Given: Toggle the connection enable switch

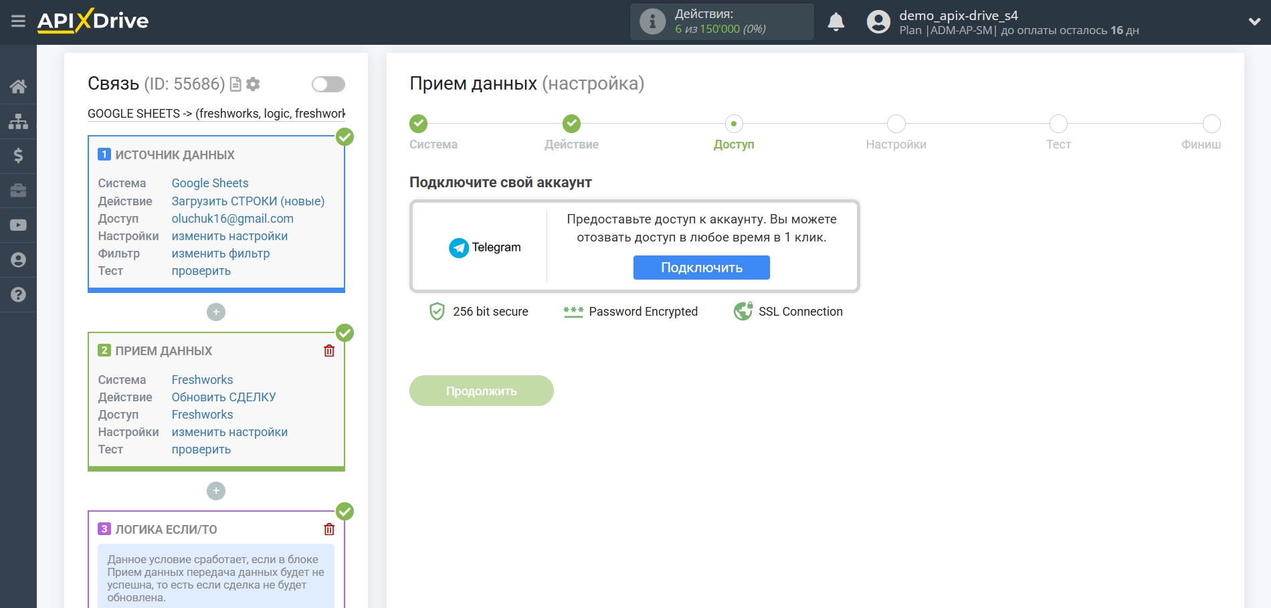Looking at the screenshot, I should coord(328,84).
